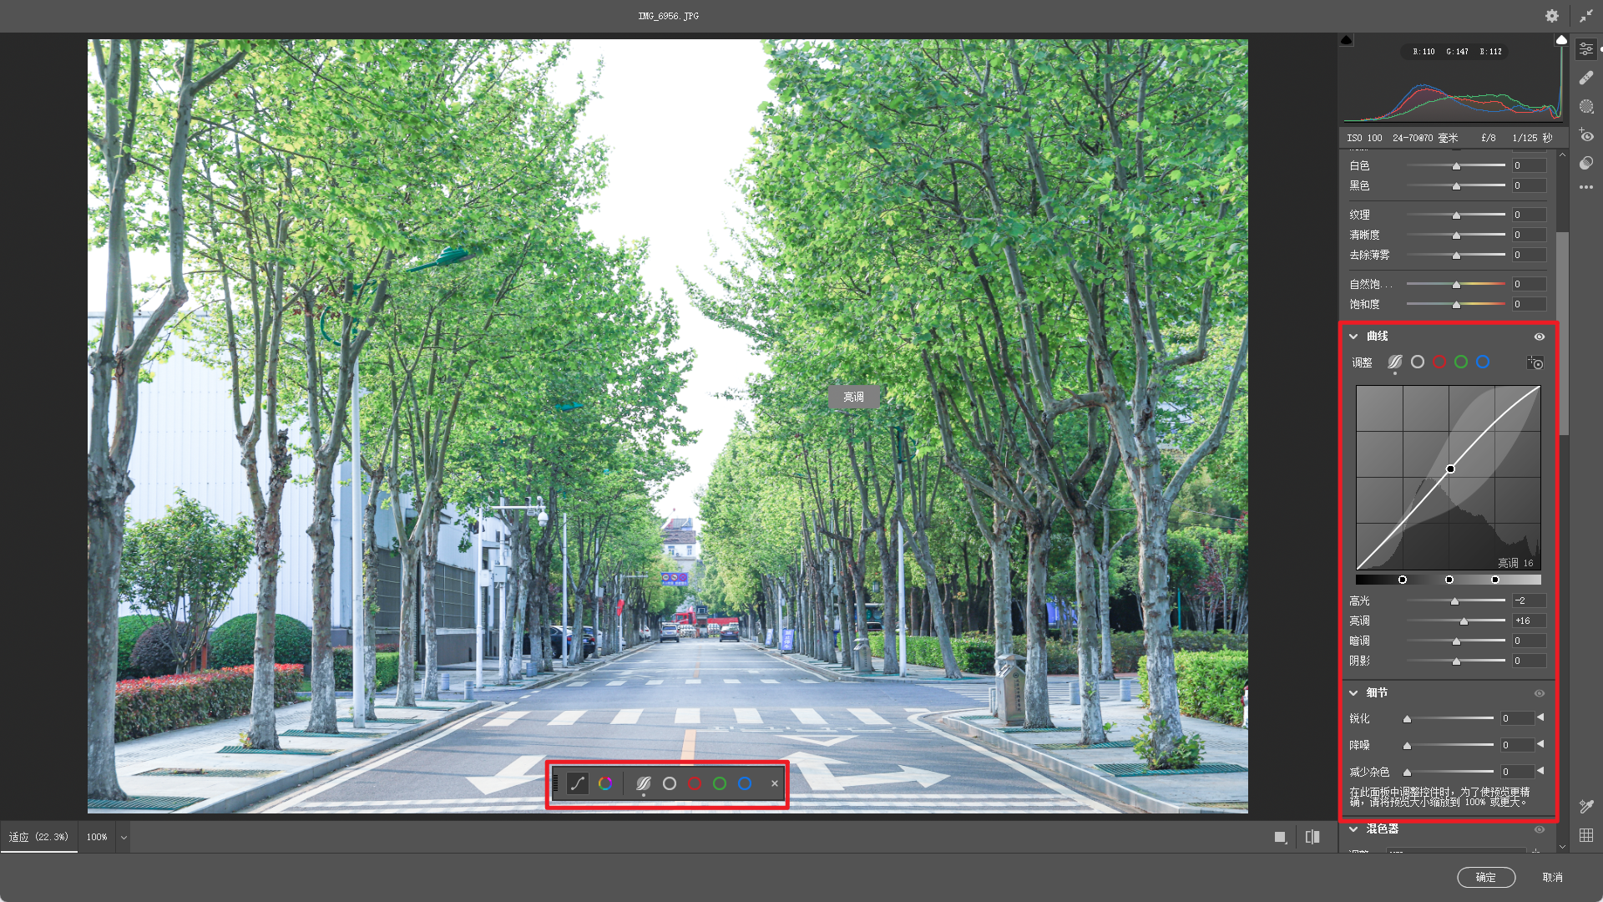The image size is (1603, 902).
Task: Select red channel curve in Curve panel
Action: 1439,362
